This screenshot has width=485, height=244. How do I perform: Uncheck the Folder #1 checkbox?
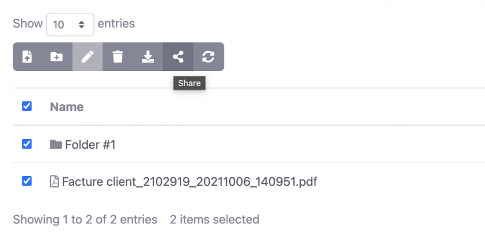[x=27, y=144]
